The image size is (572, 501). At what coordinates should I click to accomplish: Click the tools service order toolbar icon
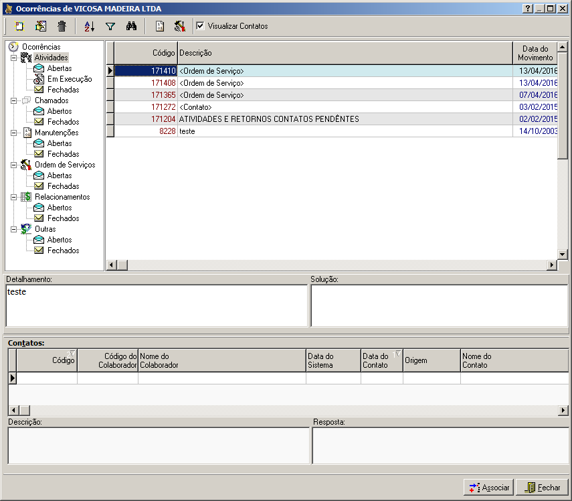[179, 26]
